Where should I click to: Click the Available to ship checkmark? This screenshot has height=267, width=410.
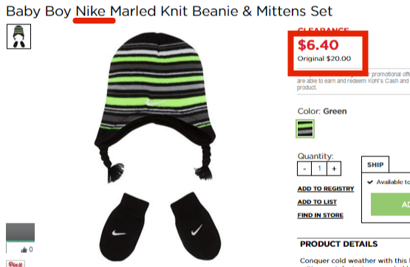[x=369, y=182]
